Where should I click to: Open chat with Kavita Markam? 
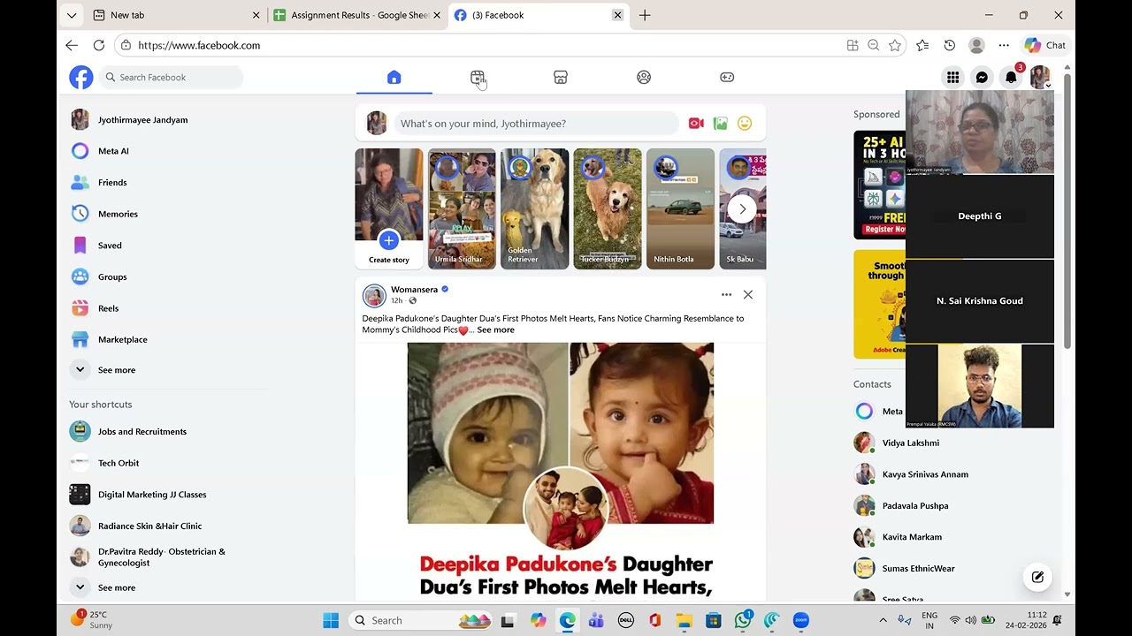point(911,537)
